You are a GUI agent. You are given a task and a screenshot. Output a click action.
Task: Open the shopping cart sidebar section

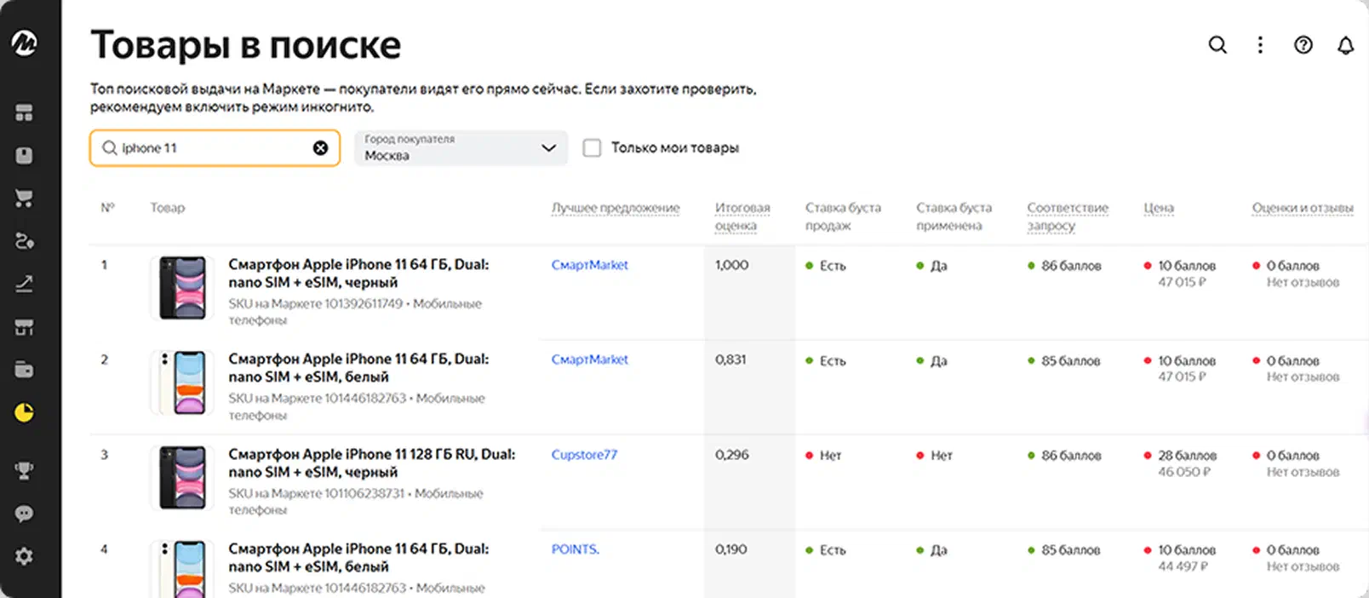point(24,198)
